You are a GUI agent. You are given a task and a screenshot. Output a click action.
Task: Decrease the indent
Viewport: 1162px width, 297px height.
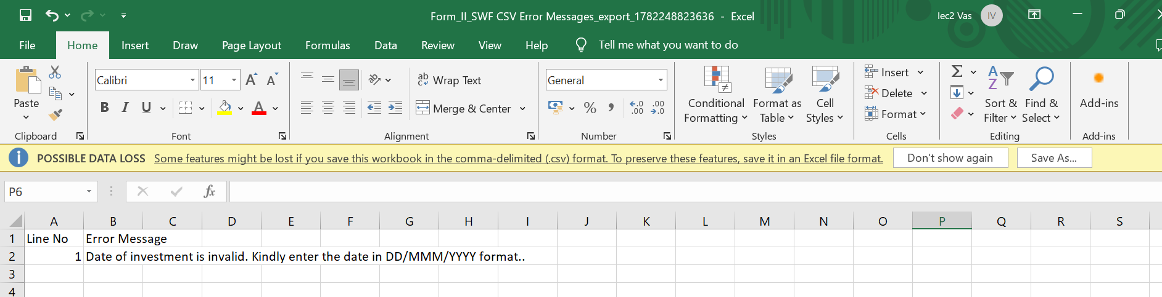tap(374, 108)
